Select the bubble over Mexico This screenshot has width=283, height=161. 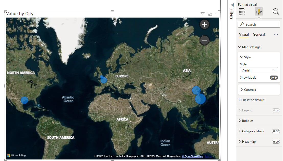click(x=24, y=100)
